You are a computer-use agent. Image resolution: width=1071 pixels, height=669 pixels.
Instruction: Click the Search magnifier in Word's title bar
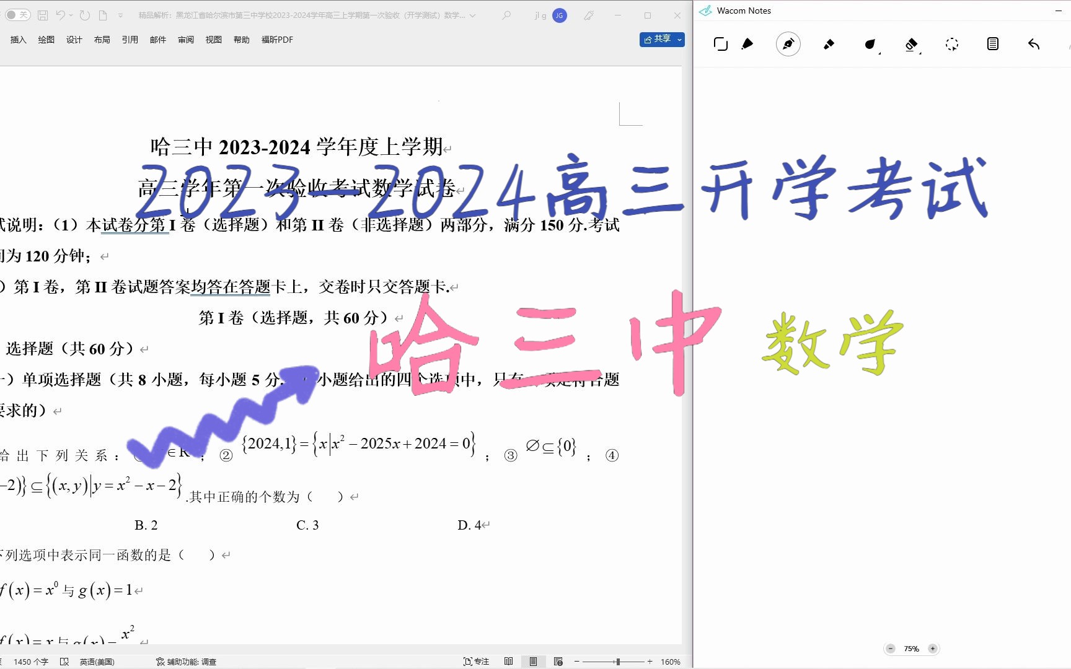point(507,15)
